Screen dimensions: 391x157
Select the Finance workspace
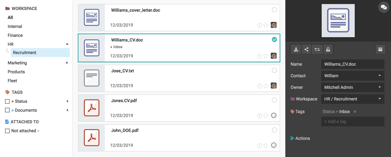pos(15,35)
